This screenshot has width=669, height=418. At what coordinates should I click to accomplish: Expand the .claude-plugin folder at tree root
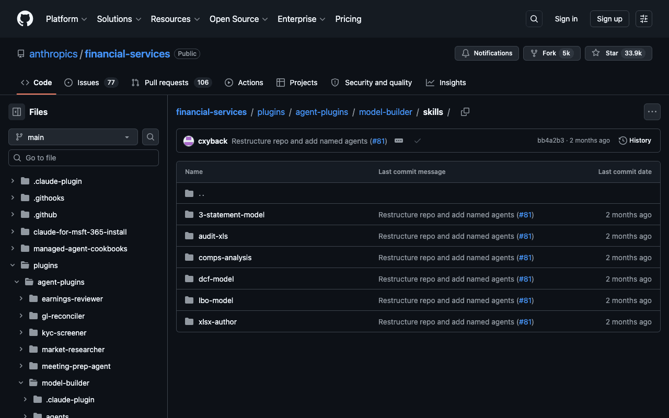click(13, 181)
